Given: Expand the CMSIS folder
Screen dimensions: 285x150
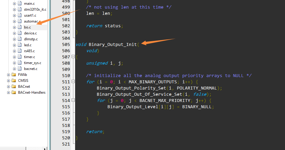Looking at the screenshot, I should [8, 81].
